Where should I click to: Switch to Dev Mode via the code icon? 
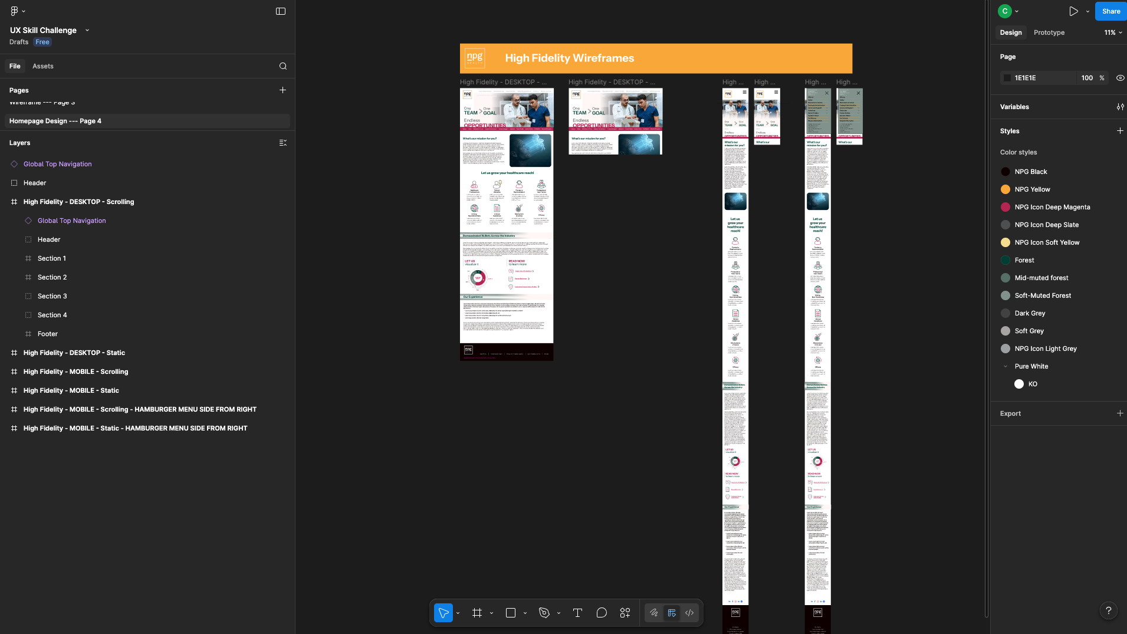689,613
